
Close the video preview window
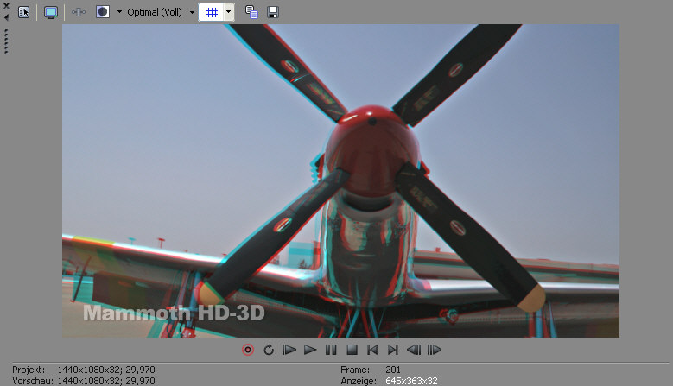click(7, 5)
